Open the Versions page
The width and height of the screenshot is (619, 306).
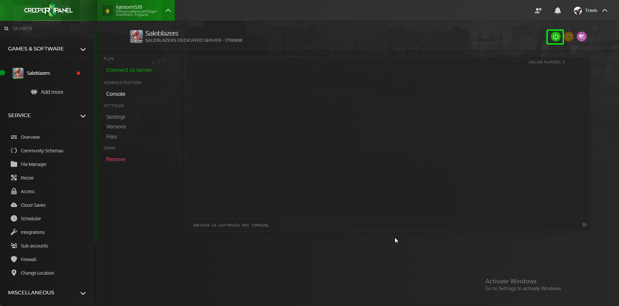(116, 126)
